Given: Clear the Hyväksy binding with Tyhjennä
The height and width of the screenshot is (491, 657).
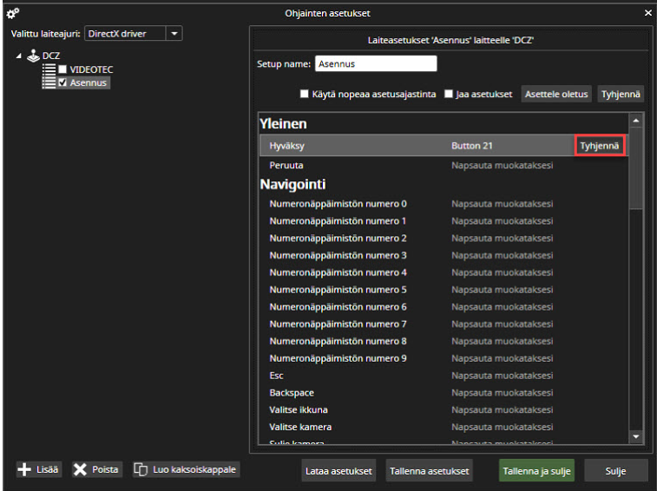Looking at the screenshot, I should (599, 146).
